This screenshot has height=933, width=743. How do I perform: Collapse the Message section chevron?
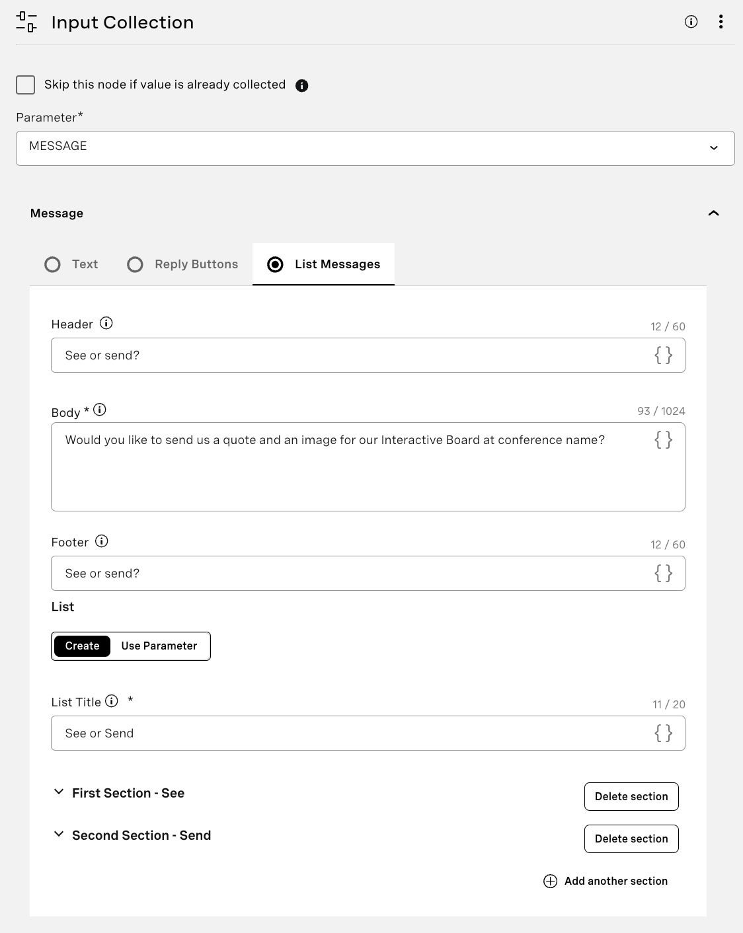[x=713, y=213]
